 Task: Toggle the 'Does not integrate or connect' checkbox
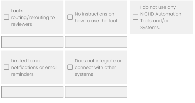(70, 67)
